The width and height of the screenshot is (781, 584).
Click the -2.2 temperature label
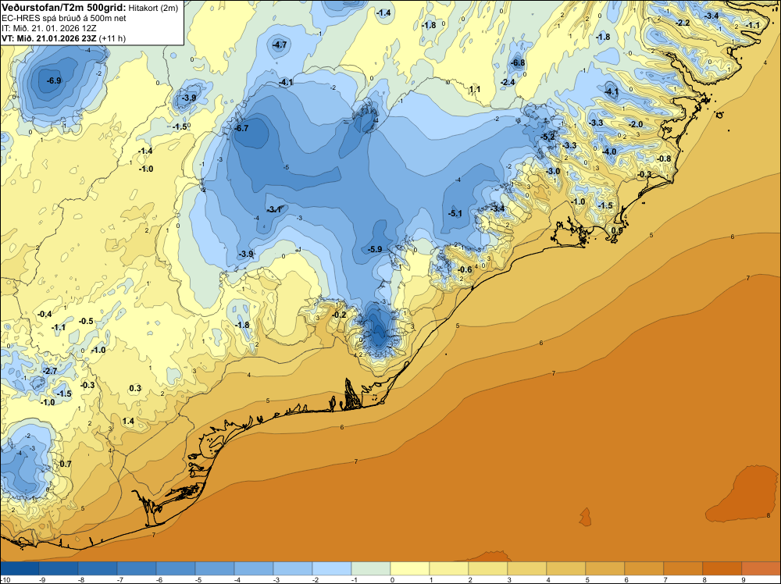coord(683,23)
